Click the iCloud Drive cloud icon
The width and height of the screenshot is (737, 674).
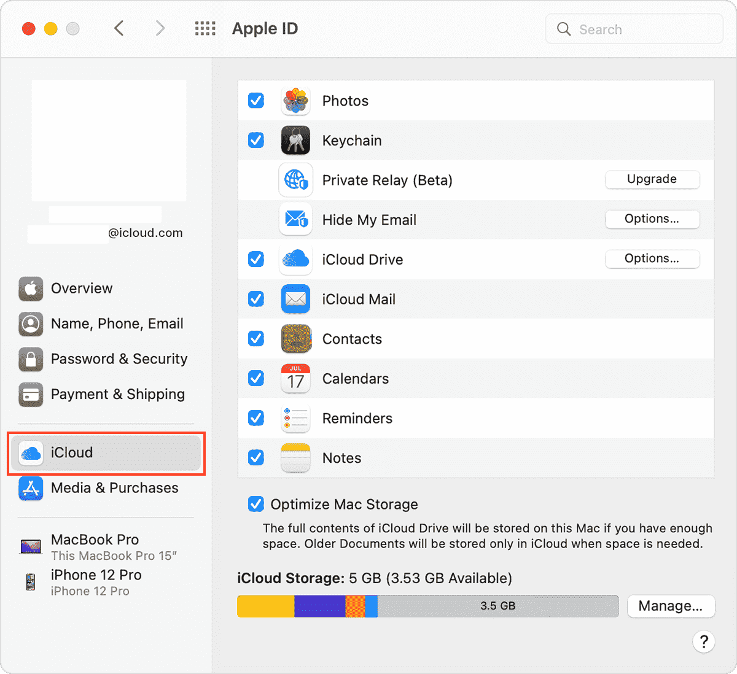(295, 260)
